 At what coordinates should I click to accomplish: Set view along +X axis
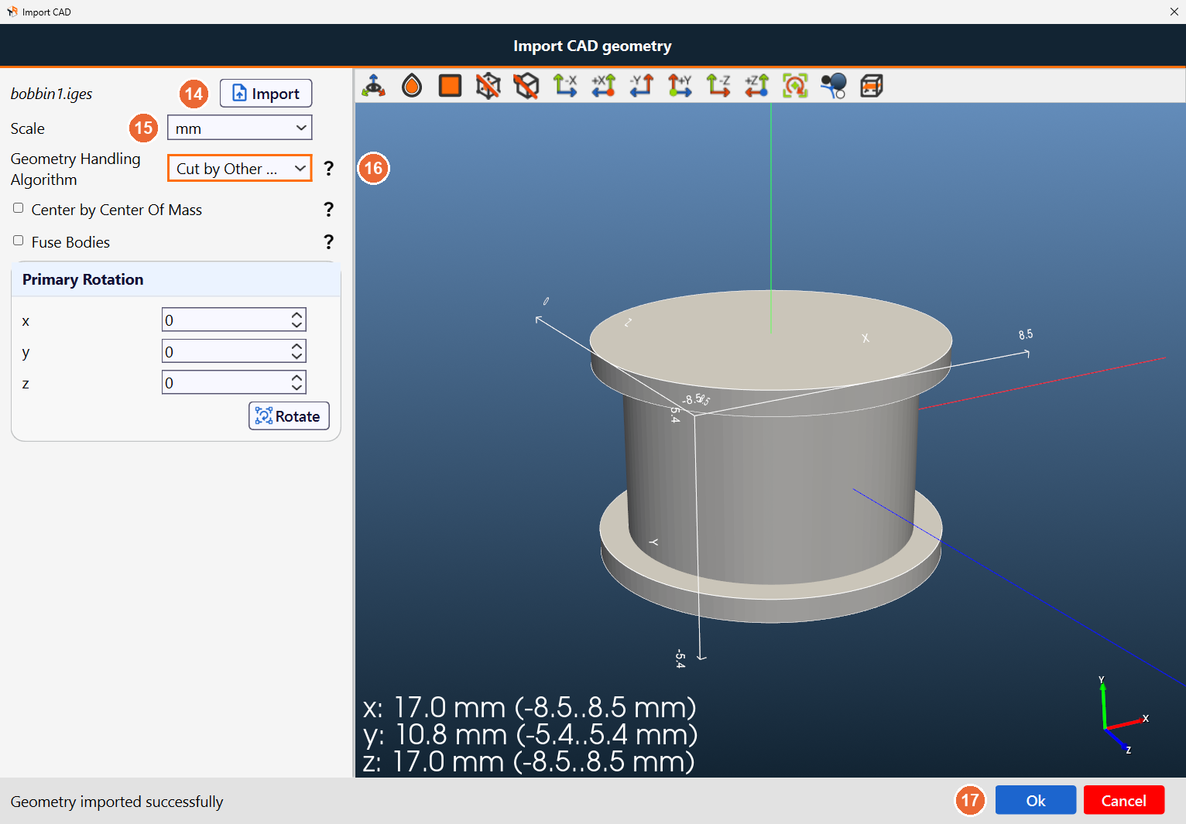603,86
